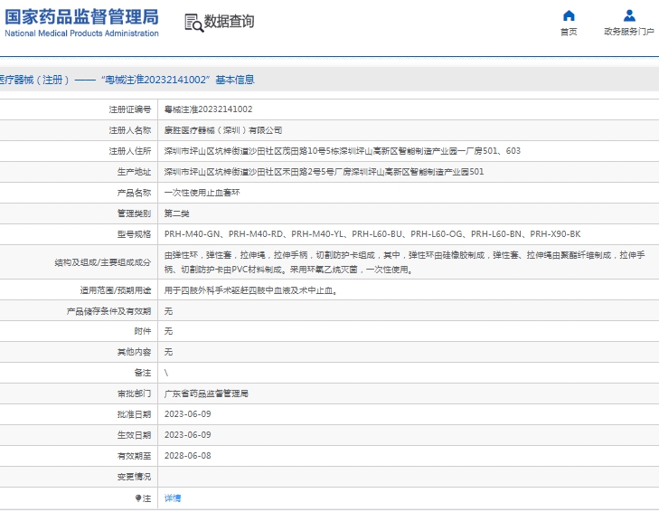659x512 pixels.
Task: Click the 适用范围/预期用途 row label
Action: [x=116, y=290]
